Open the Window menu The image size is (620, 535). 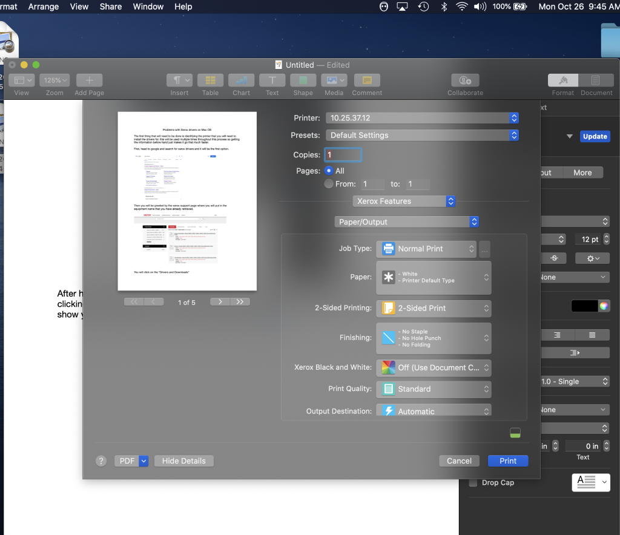[x=148, y=7]
